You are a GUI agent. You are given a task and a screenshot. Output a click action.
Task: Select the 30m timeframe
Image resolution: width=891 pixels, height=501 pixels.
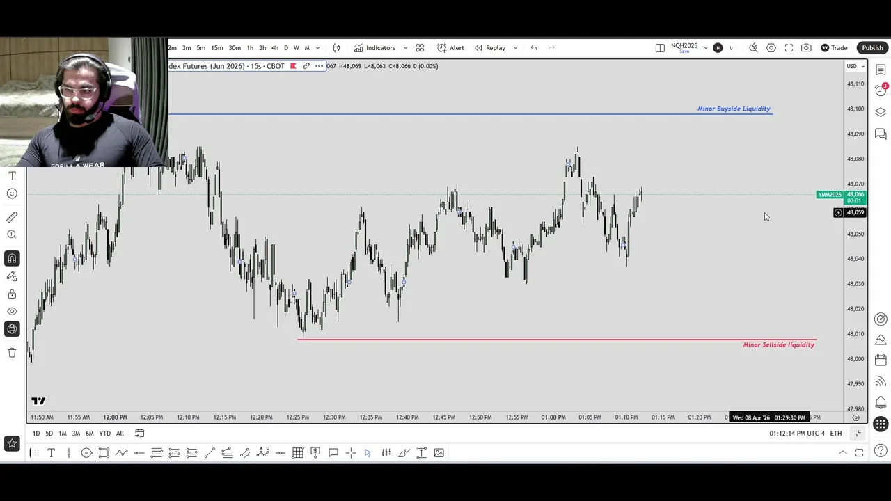click(x=235, y=48)
